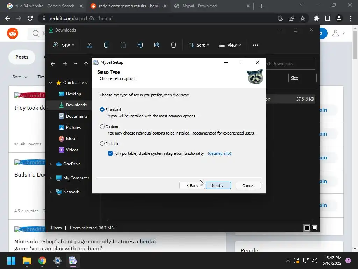The image size is (358, 269).
Task: Open clock and date 5:47 PM
Action: pos(332,261)
